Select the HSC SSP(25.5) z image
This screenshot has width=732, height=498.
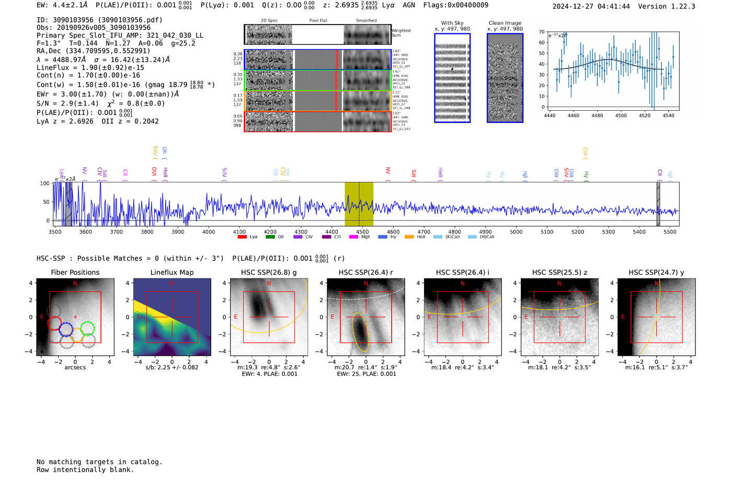(x=559, y=318)
